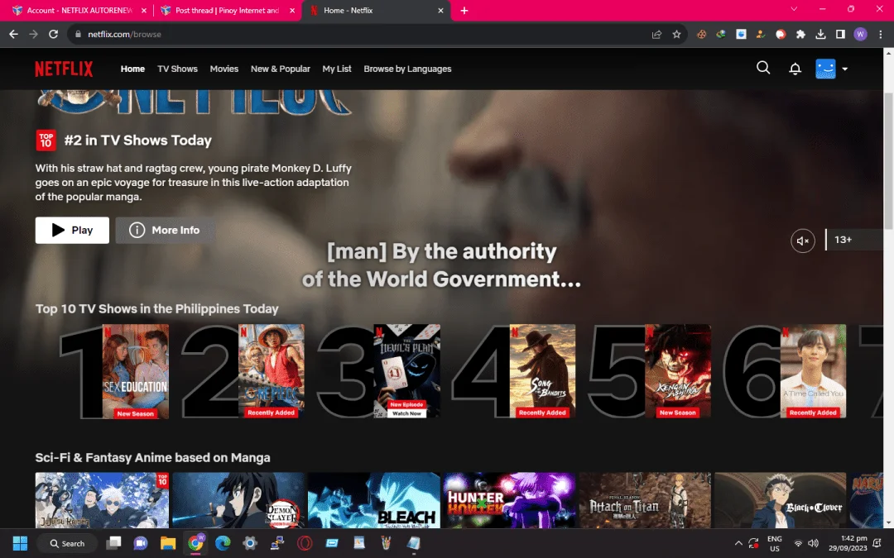
Task: Open My List
Action: 337,69
